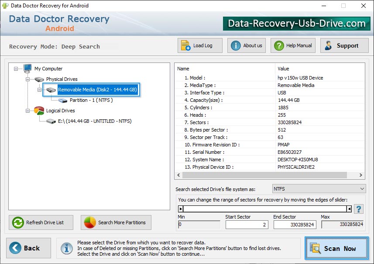Click the Help Manual question mark icon

(279, 45)
